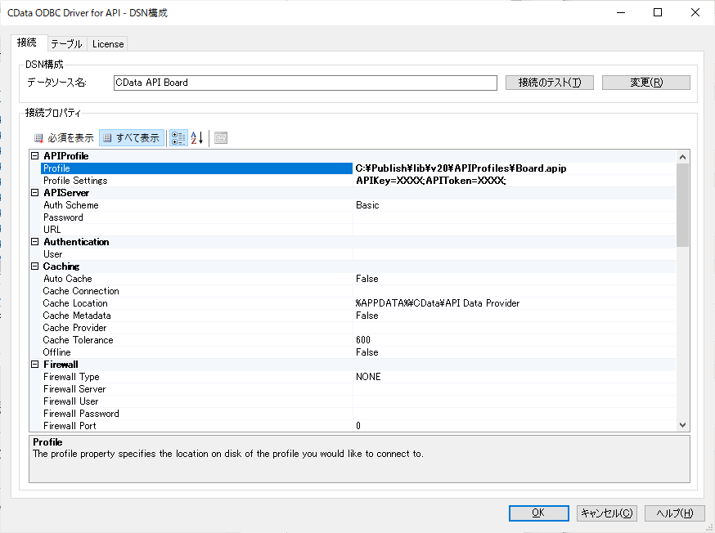The image size is (715, 533).
Task: Click the データソース名 text field
Action: coord(304,83)
